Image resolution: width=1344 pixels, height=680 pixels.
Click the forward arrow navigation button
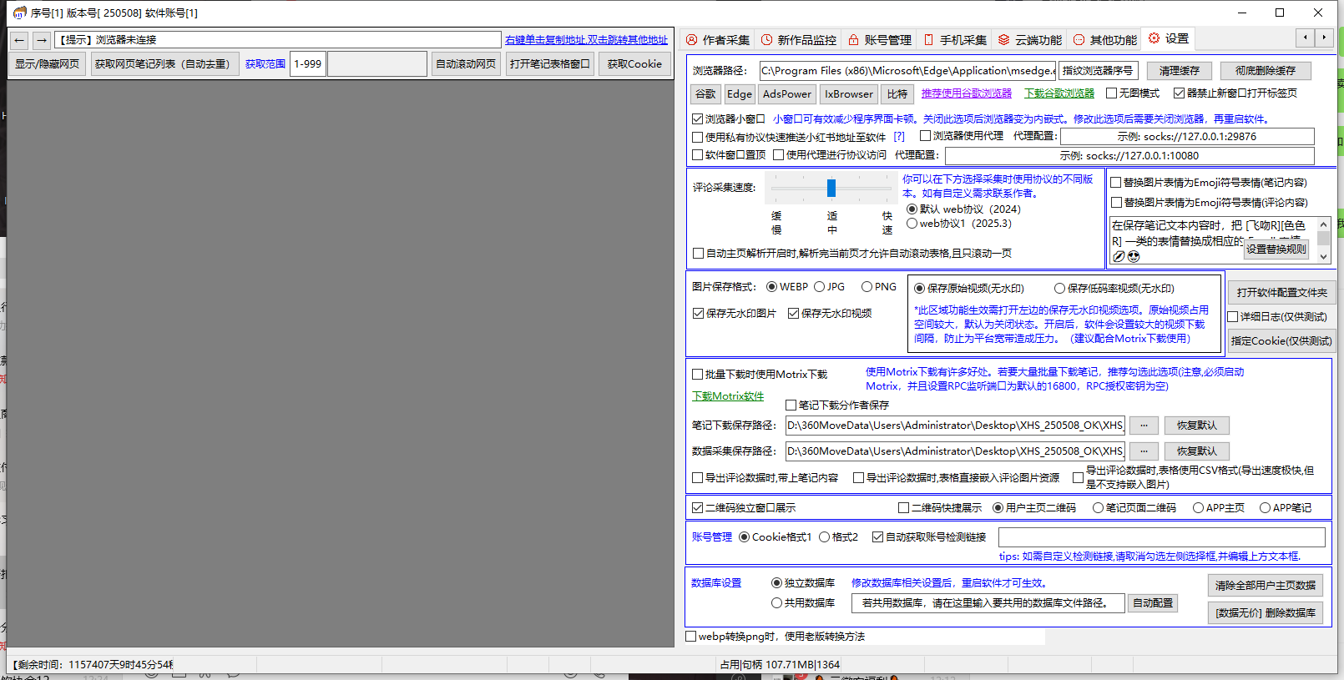pyautogui.click(x=42, y=40)
